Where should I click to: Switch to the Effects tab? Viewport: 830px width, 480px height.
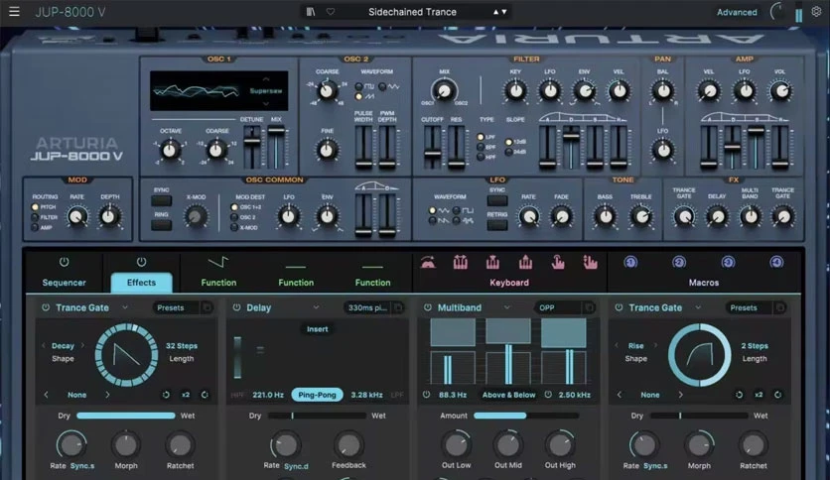click(x=141, y=283)
